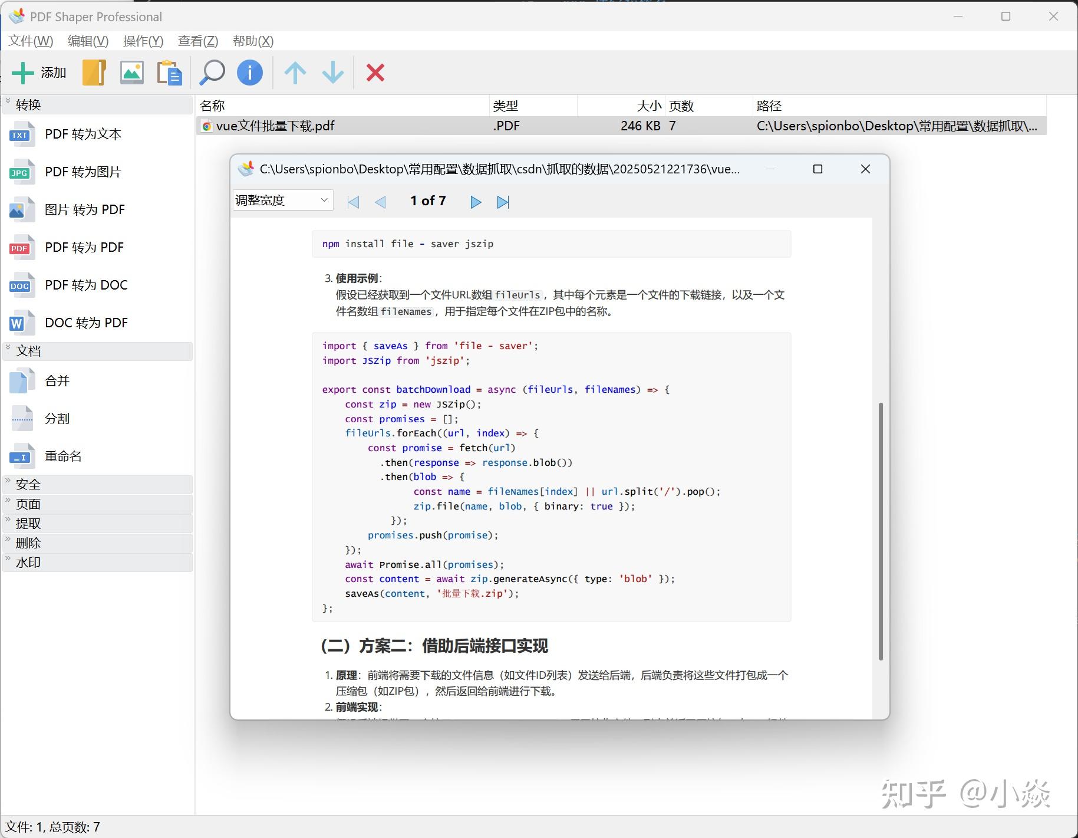Select the 分割 split tool

point(57,418)
